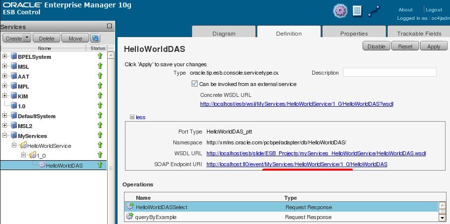This screenshot has width=450, height=224.
Task: Click the green status arrow for DefaultSystem
Action: pyautogui.click(x=100, y=115)
